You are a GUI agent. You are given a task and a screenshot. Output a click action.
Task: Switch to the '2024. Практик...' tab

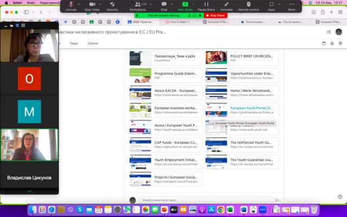point(141,22)
